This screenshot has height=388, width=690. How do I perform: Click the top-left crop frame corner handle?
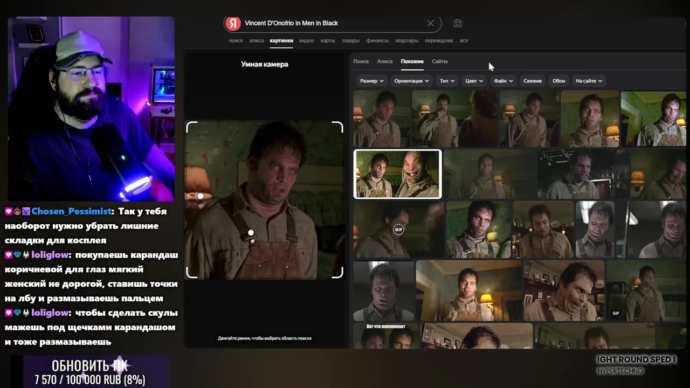click(191, 127)
